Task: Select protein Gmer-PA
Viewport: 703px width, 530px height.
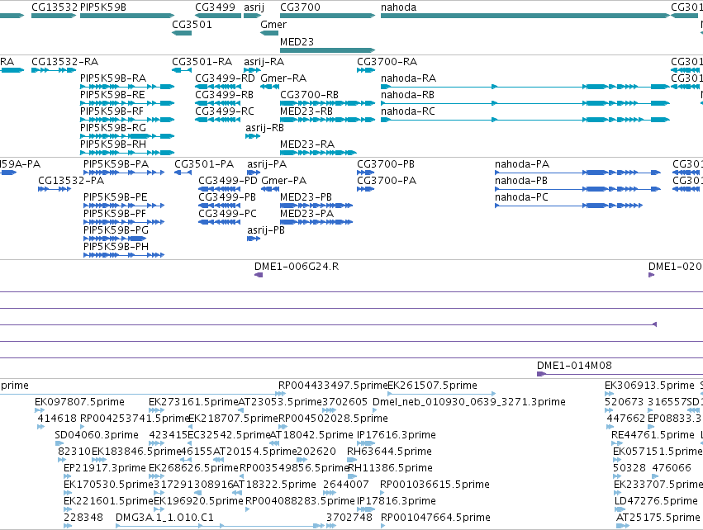Action: 284,181
